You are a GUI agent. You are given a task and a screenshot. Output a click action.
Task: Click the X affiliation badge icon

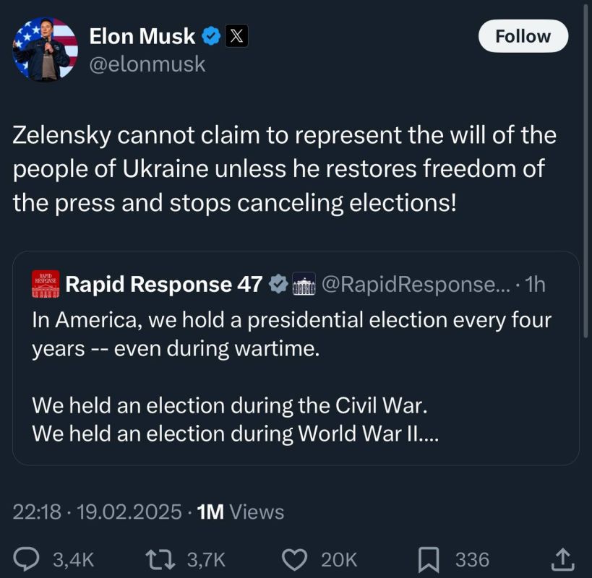pyautogui.click(x=236, y=36)
